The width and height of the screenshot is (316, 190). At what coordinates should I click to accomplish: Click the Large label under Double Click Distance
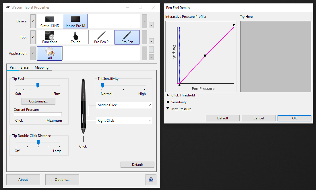pos(57,151)
